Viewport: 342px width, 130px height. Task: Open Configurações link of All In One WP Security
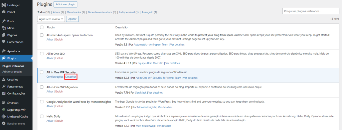point(55,77)
